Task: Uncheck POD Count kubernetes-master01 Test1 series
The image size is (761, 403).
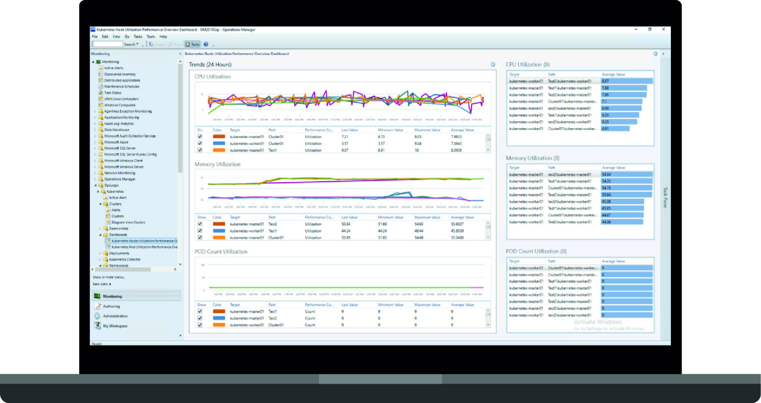Action: pos(200,312)
